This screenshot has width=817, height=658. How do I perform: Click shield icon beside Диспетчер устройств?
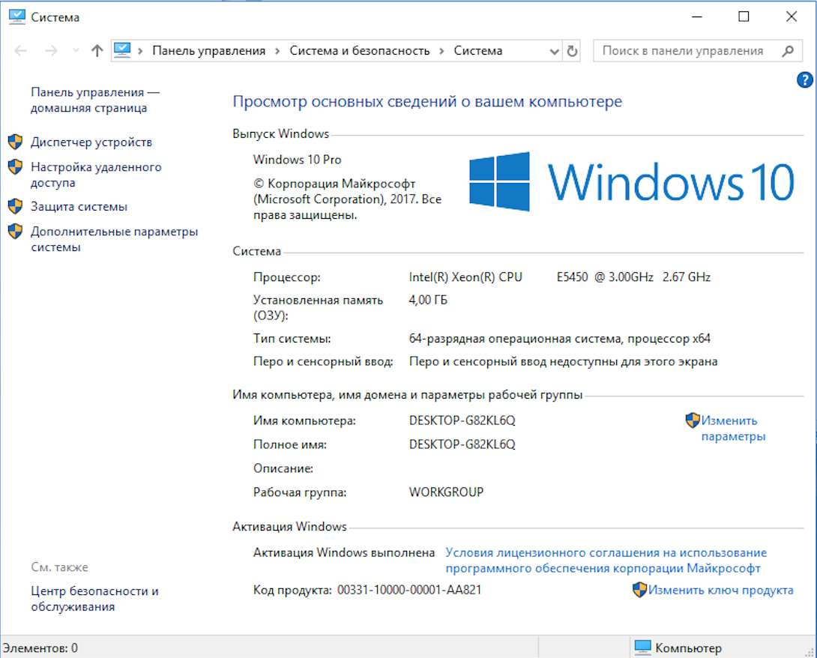15,141
